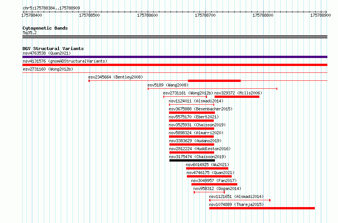This screenshot has height=223, width=338.
Task: Click the red bar under nsv6014925
Action: [x=207, y=168]
